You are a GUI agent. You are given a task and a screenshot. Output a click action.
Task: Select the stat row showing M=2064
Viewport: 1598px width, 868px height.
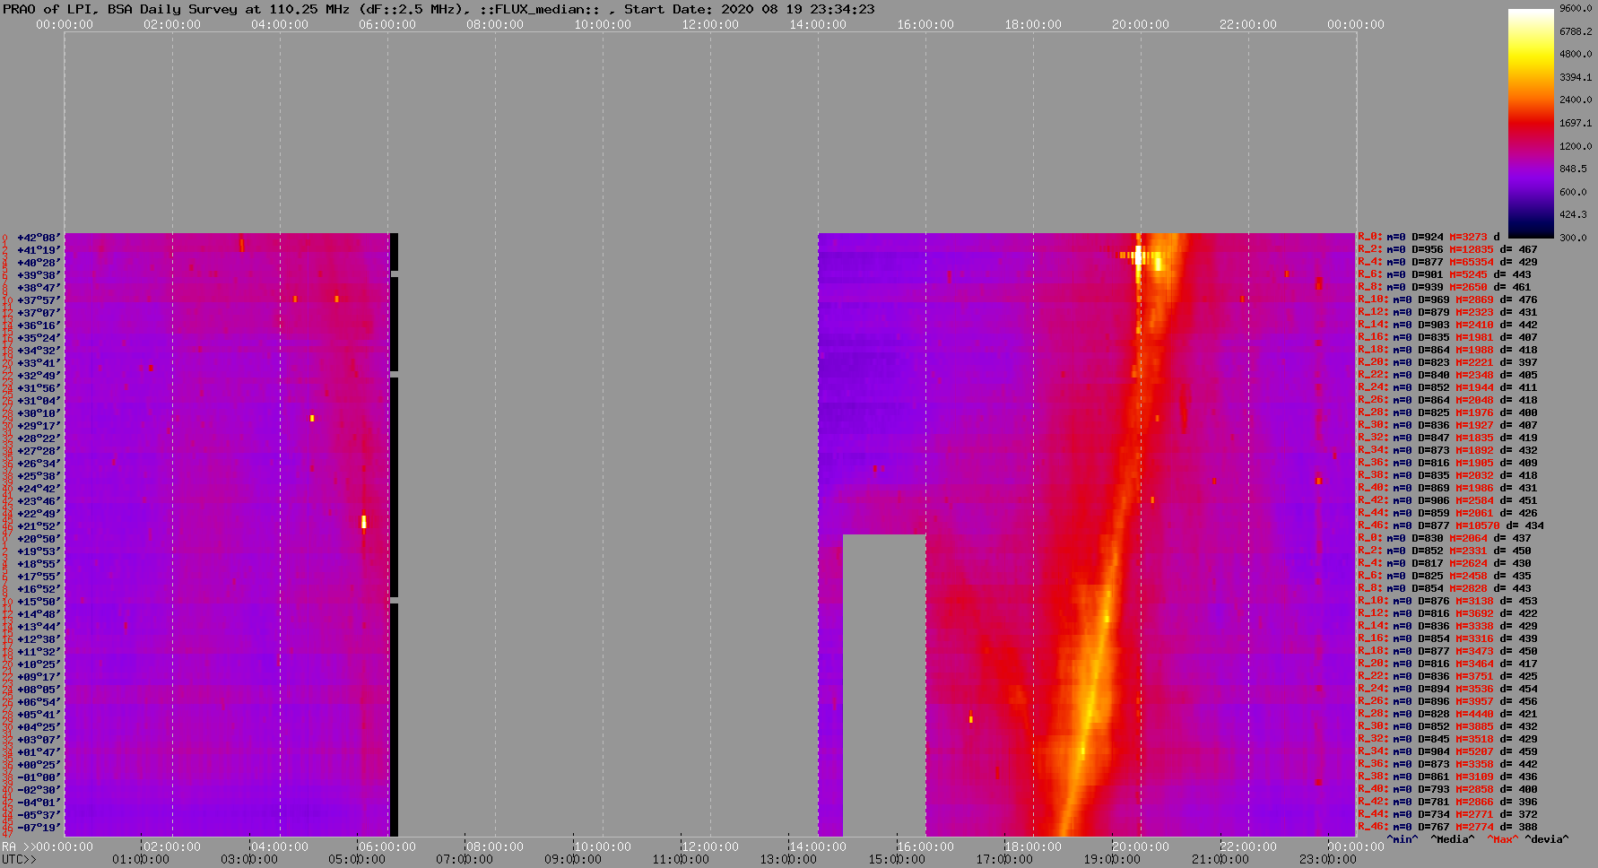[x=1445, y=538]
